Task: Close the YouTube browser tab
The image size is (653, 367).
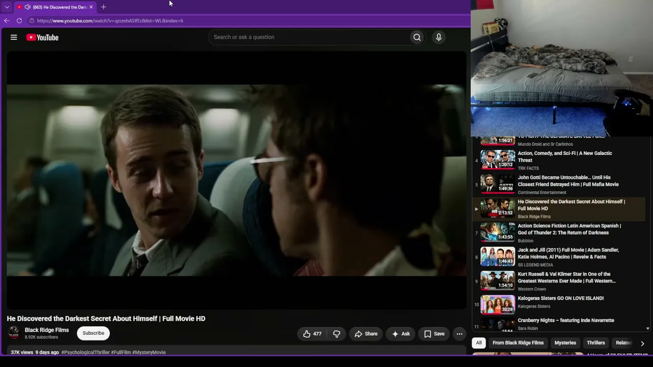Action: (x=91, y=7)
